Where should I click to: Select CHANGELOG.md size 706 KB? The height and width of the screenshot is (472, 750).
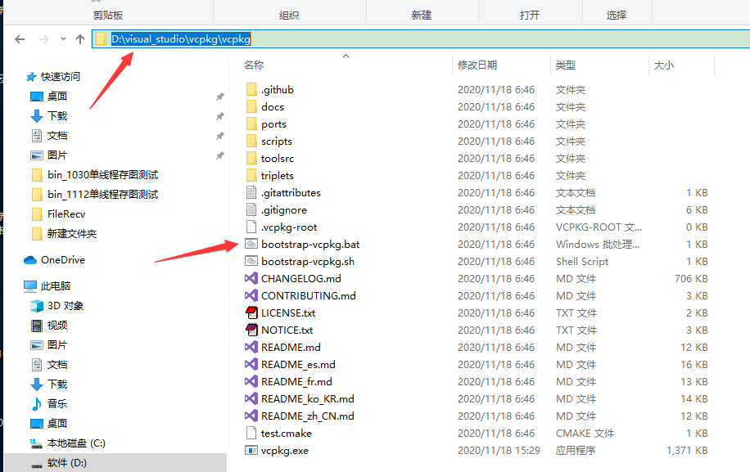(x=691, y=278)
